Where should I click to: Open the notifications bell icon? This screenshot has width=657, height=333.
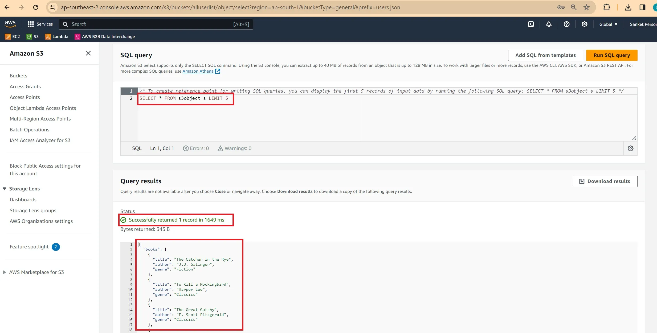point(549,24)
